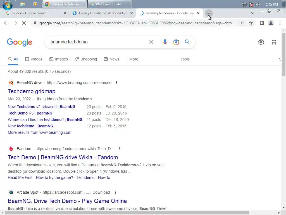Open the BeamNG.drive result options menu
The width and height of the screenshot is (286, 215).
116,83
